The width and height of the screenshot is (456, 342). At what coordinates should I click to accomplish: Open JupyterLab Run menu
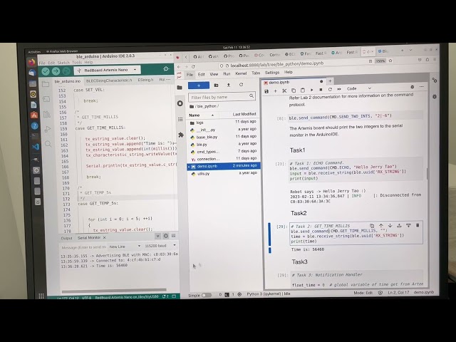[227, 74]
